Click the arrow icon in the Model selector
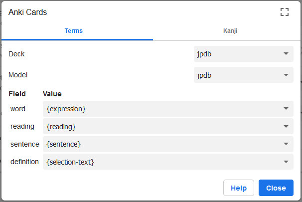This screenshot has height=202, width=302. click(x=286, y=75)
